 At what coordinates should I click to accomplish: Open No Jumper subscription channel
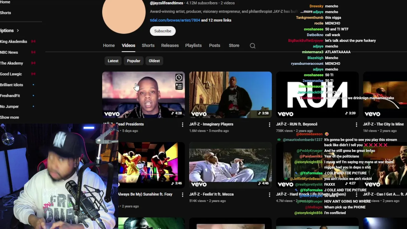9,107
